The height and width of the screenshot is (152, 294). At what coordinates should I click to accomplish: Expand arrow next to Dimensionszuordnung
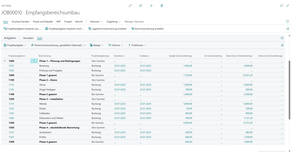[85, 45]
